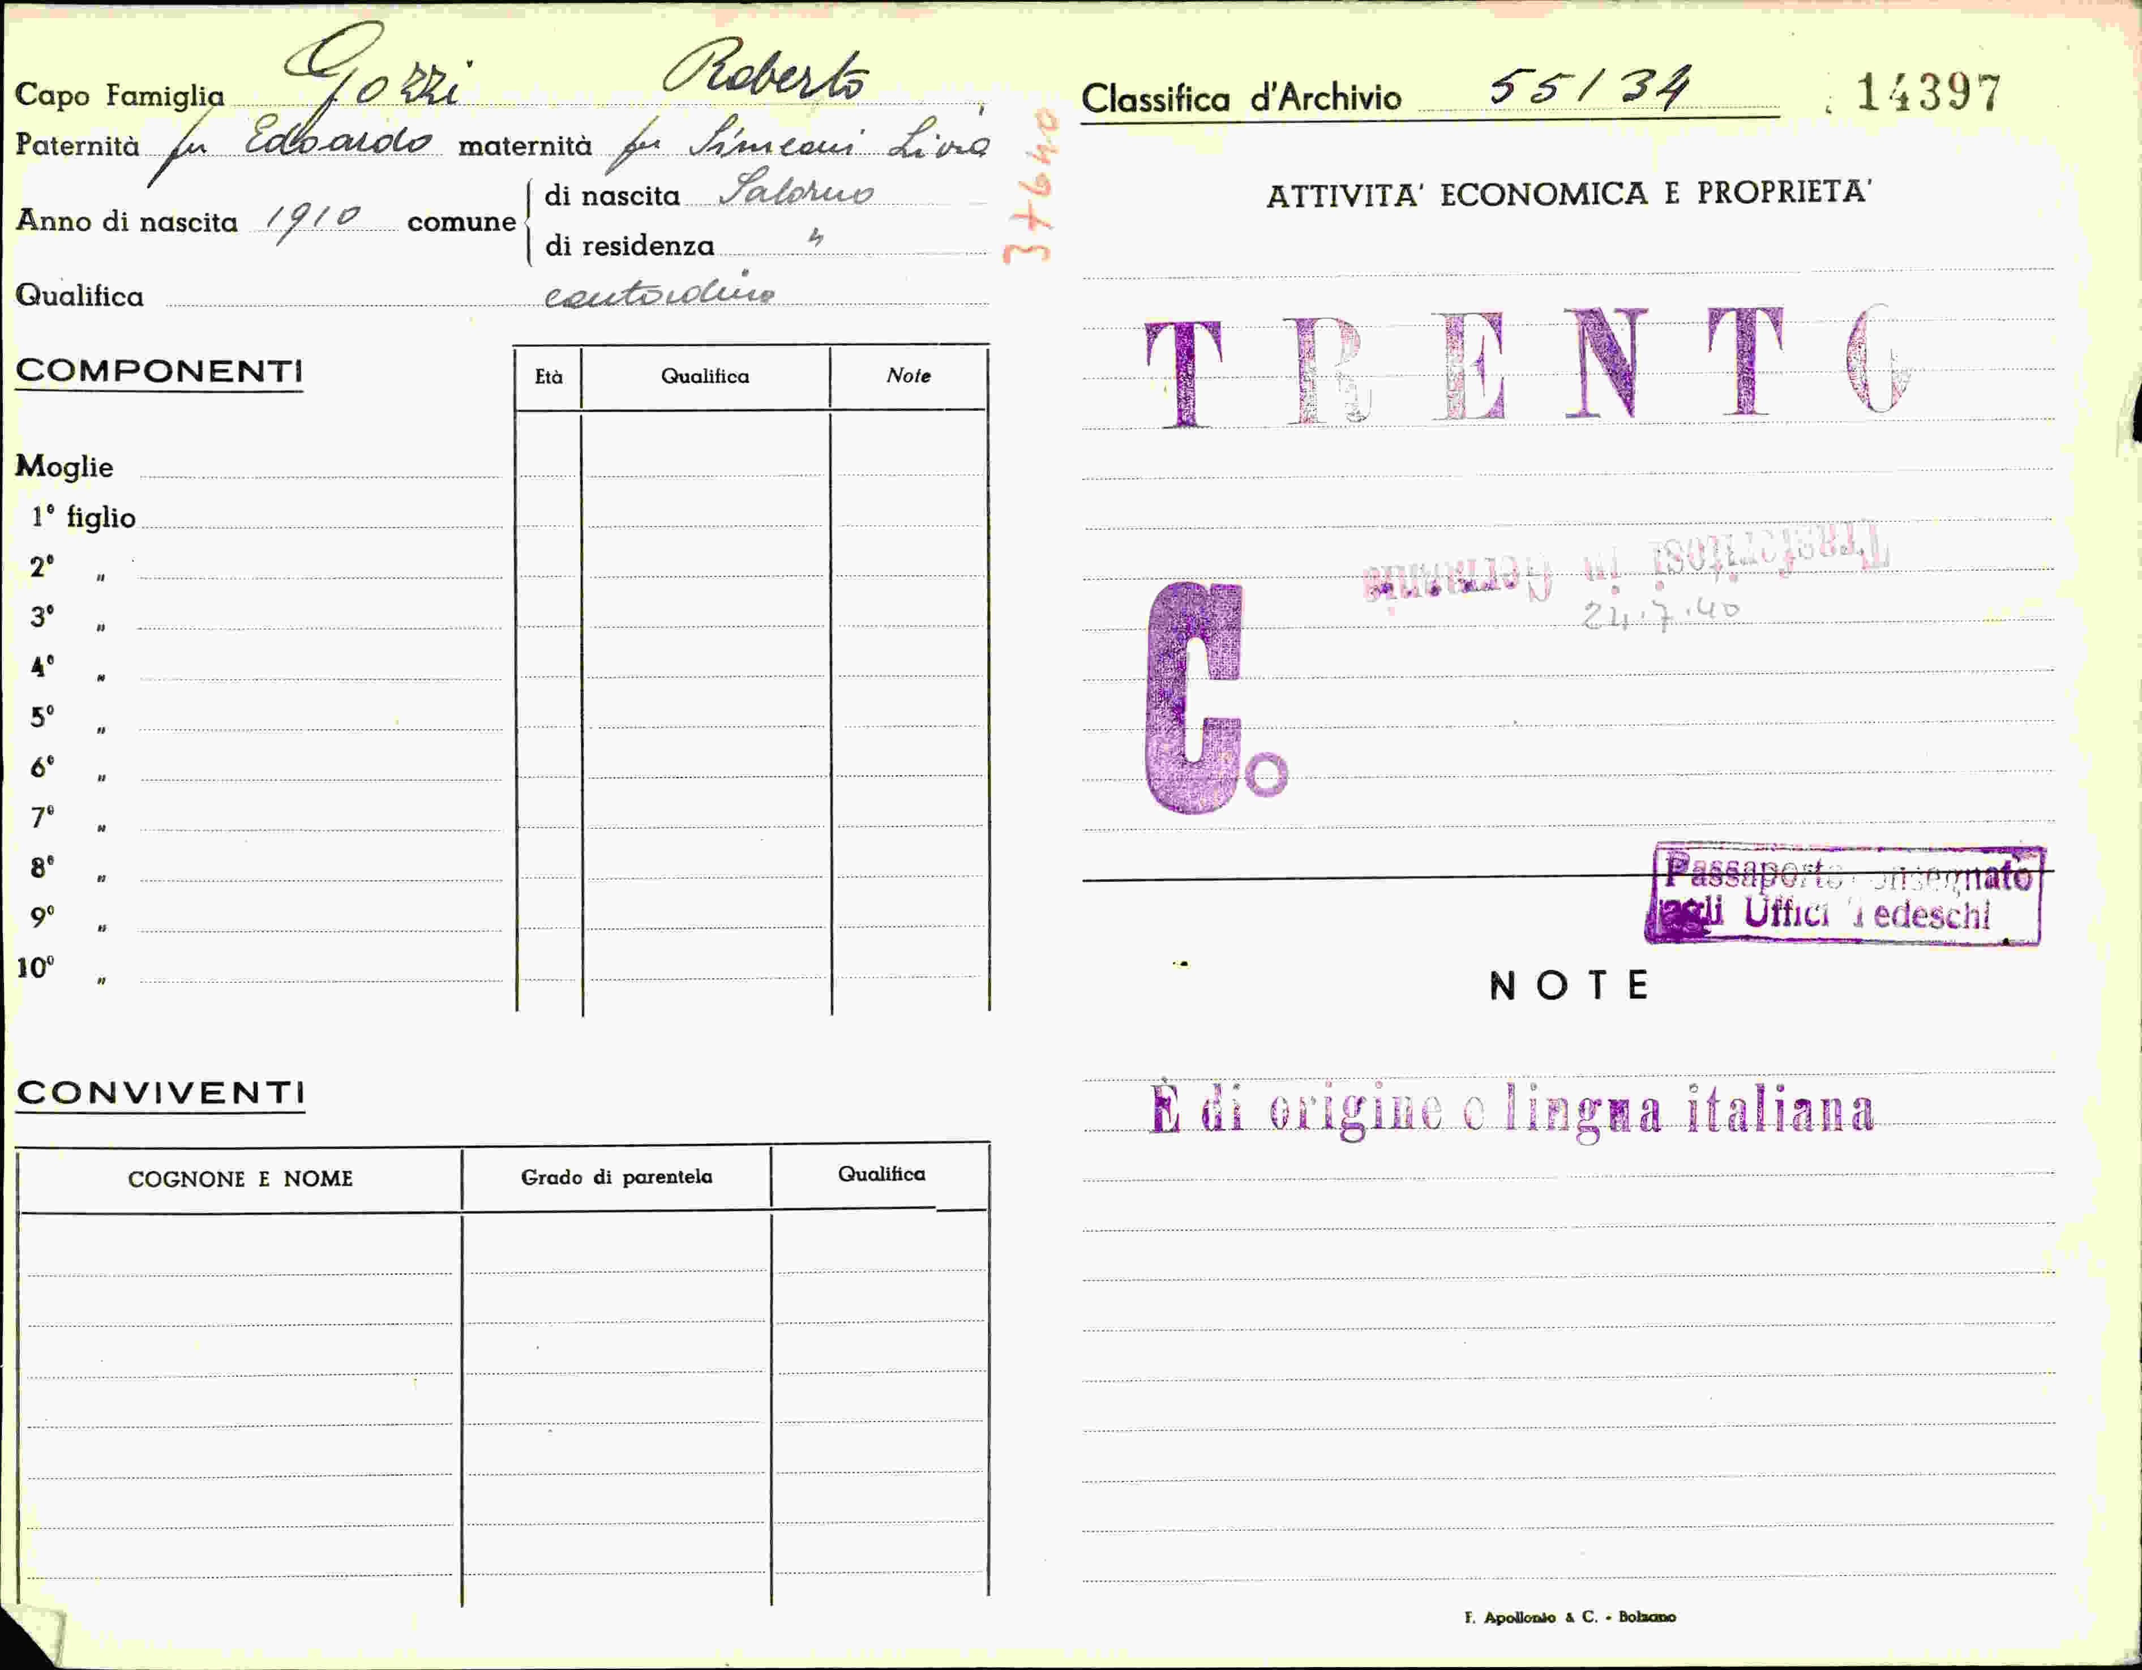Screen dimensions: 2142x1670
Task: Click the 'Note' column header in Componenti table
Action: (908, 375)
